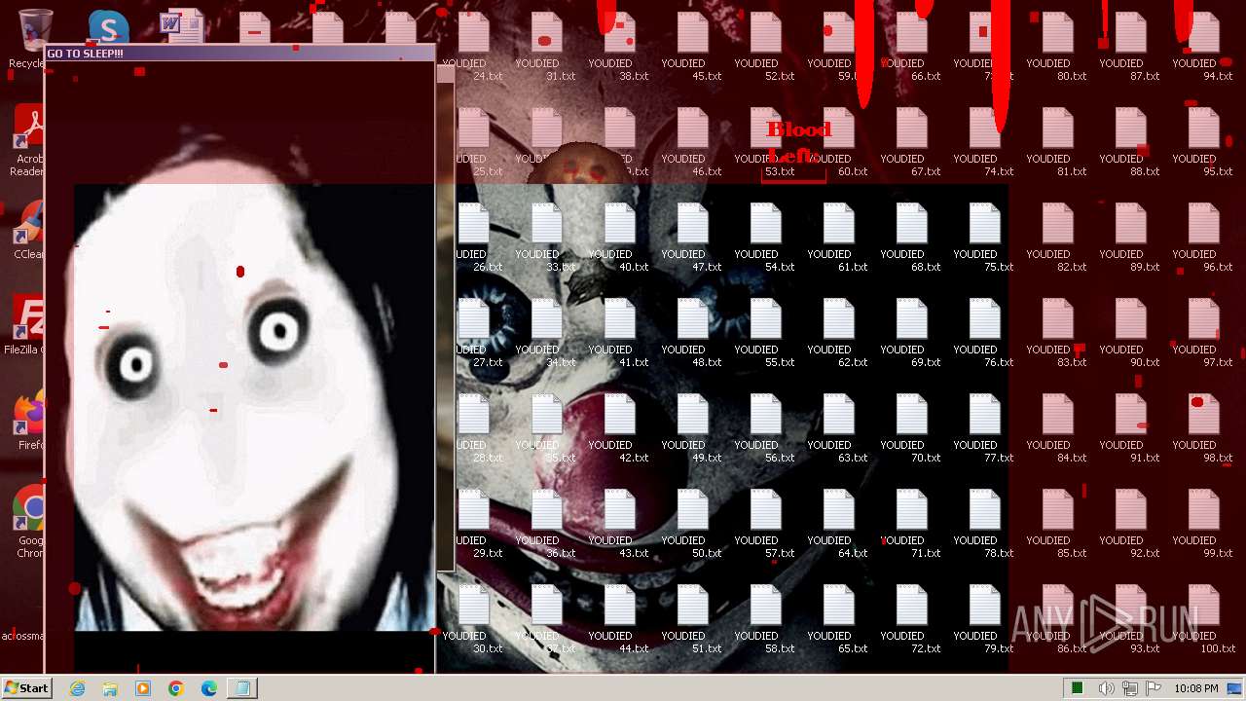Select file YOUDIED 54.txt
This screenshot has height=701, width=1246.
coord(765,238)
